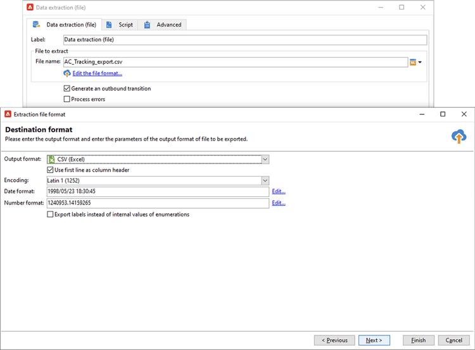Click the CSV Excel icon in Output format
The height and width of the screenshot is (350, 475).
tap(52, 159)
